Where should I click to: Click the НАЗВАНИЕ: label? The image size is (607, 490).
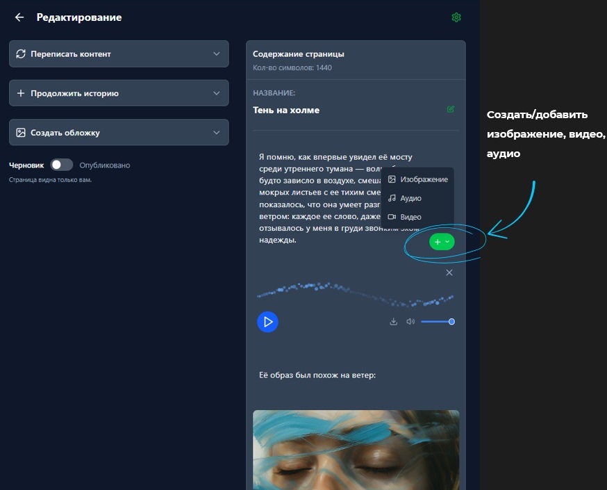coord(274,93)
